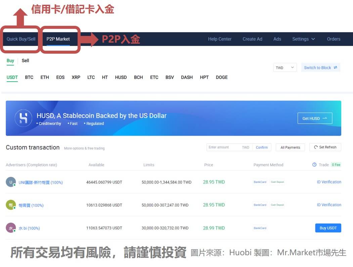
Task: Select the DOGE coin tab
Action: pyautogui.click(x=222, y=78)
